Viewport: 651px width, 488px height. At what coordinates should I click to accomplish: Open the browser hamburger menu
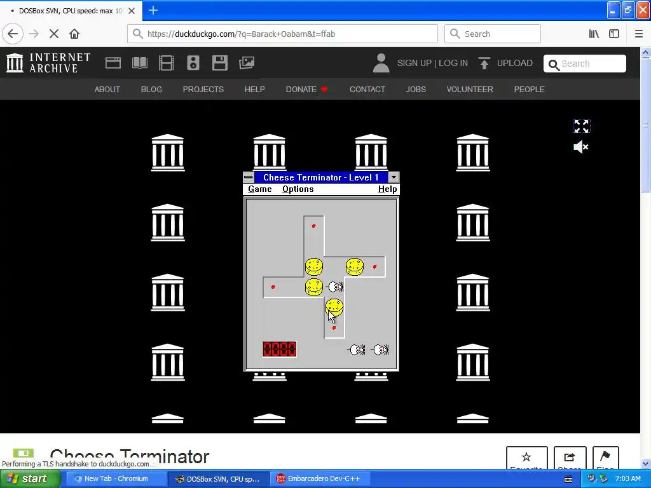tap(639, 34)
